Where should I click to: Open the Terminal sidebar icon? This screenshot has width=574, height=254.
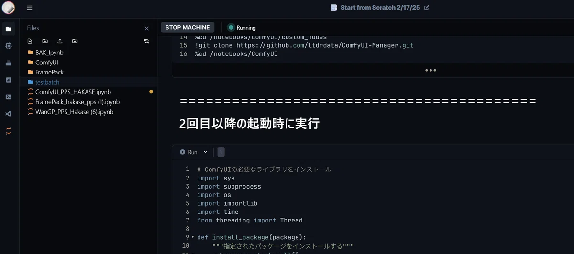coord(8,96)
